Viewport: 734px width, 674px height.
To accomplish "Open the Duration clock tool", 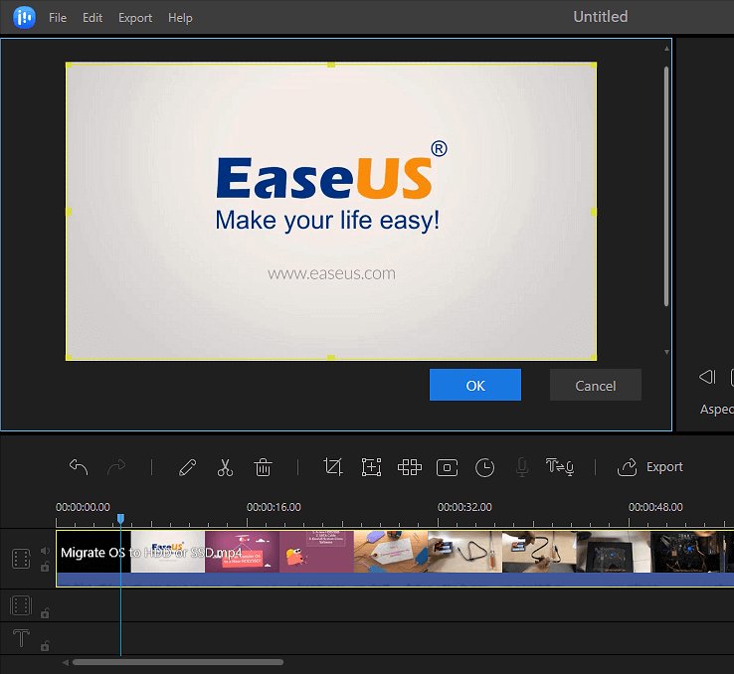I will [x=484, y=466].
